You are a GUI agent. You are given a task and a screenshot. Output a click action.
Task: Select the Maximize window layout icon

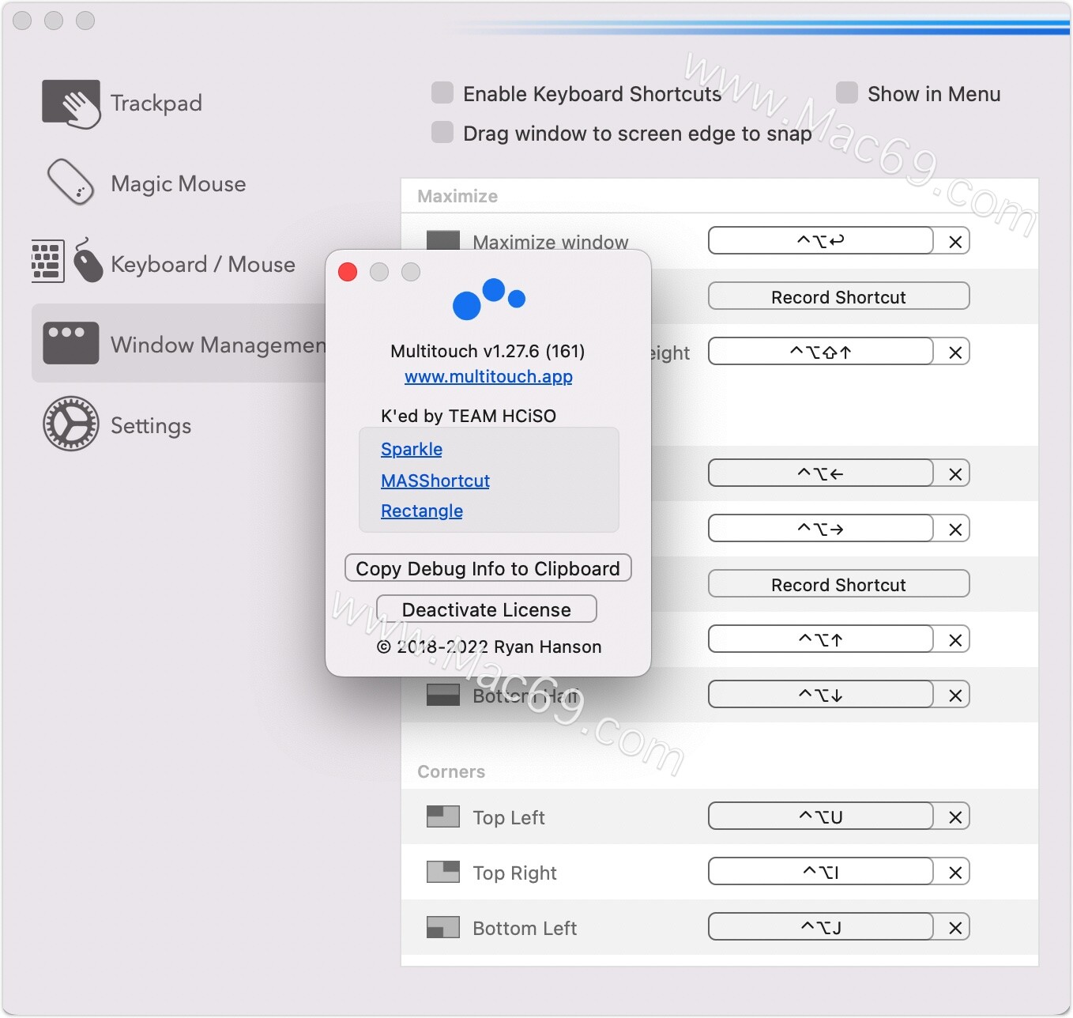tap(443, 240)
